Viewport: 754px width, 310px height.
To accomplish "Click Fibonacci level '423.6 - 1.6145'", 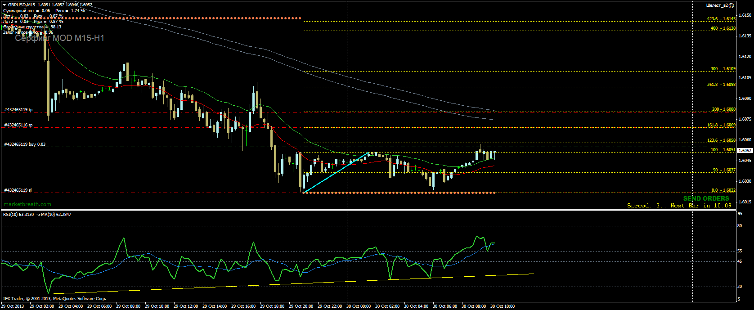I will pos(721,19).
